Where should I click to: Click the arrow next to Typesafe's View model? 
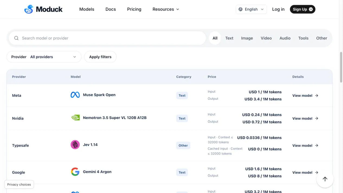point(317,146)
